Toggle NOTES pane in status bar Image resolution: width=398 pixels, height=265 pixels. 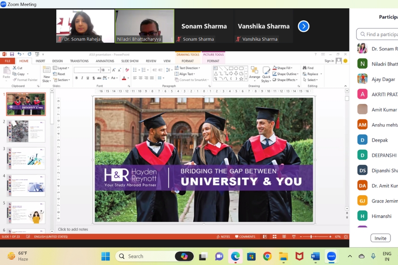[223, 237]
